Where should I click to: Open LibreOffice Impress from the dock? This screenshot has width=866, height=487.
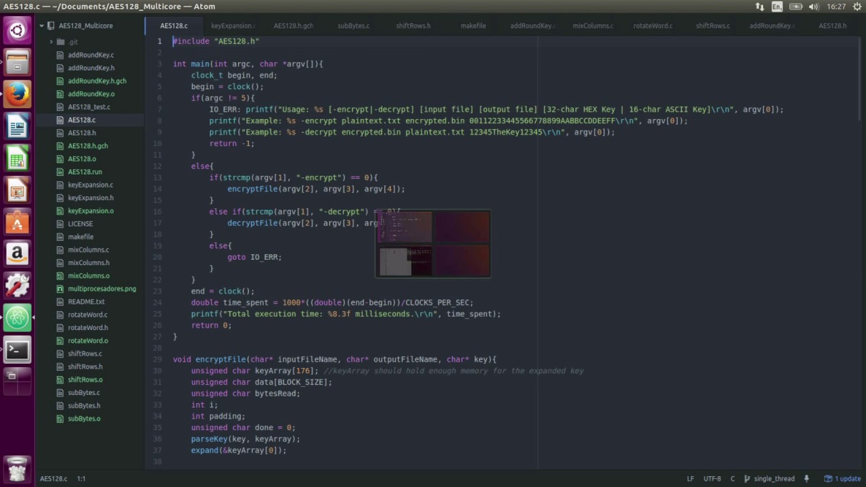point(17,191)
